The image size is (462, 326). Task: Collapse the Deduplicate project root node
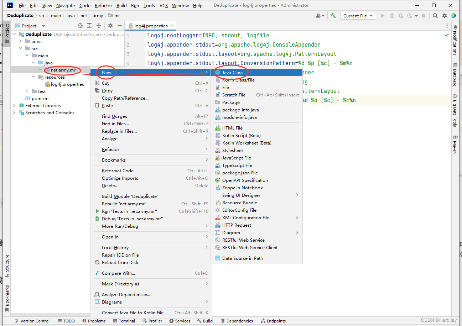tap(14, 34)
